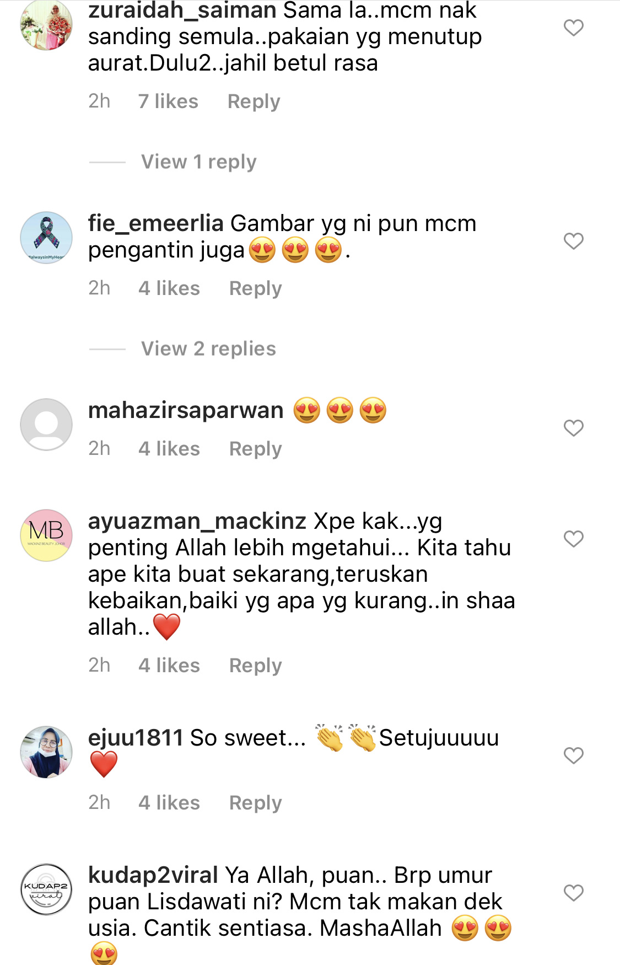The image size is (620, 965).
Task: Like mahazirsaparwan's emoji comment
Action: pyautogui.click(x=573, y=428)
